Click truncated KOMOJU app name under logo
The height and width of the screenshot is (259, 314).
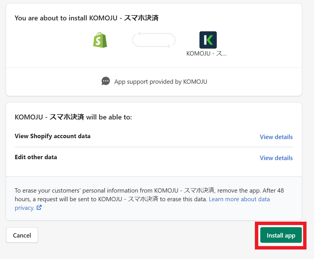[x=206, y=54]
